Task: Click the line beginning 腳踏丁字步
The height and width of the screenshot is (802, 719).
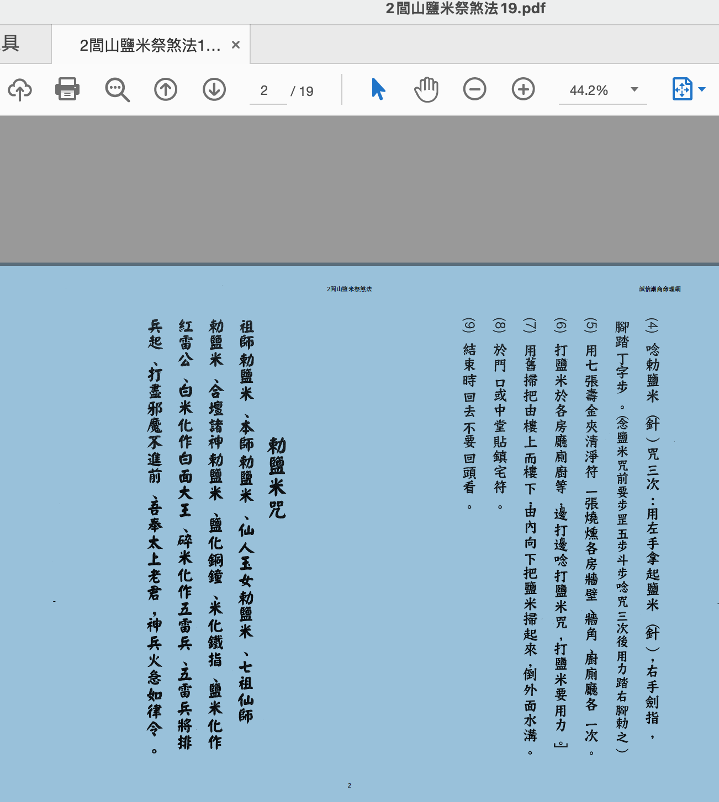Action: [622, 536]
